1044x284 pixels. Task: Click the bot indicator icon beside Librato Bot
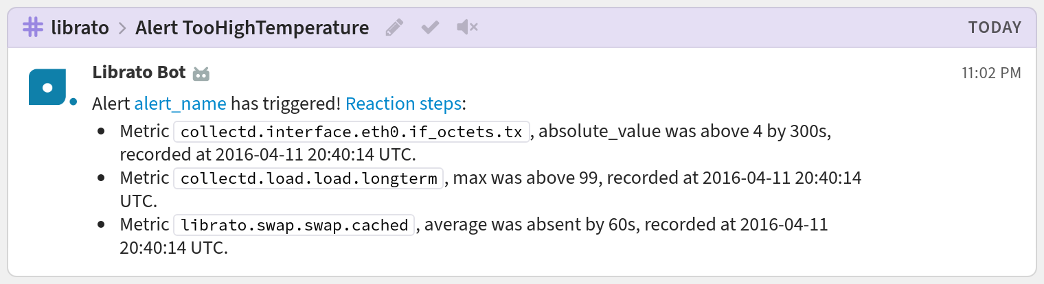(201, 73)
